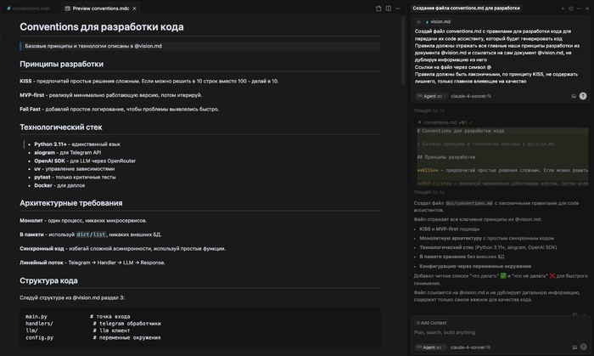594x356 pixels.
Task: Click the Add Context button
Action: coord(433,323)
